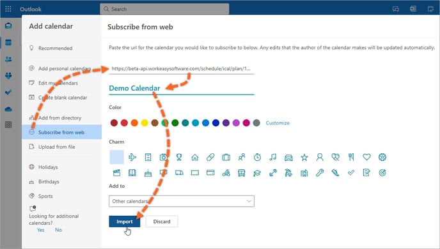Expand the Other calendars dropdown
The image size is (440, 249).
[x=182, y=201]
